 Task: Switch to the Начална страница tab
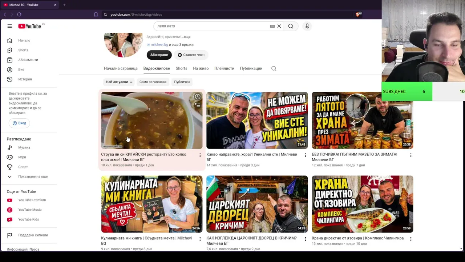[121, 68]
